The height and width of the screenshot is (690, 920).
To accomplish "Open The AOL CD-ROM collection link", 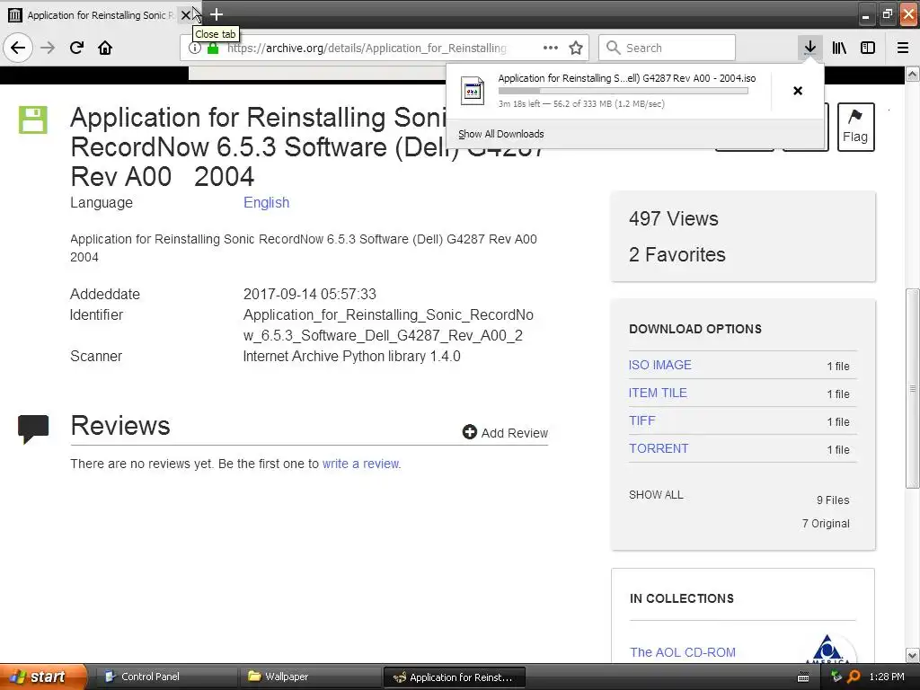I will coord(683,652).
